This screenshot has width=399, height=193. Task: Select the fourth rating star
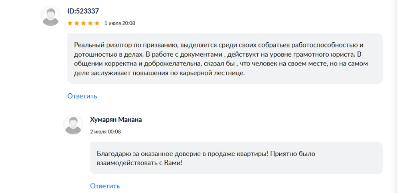90,24
